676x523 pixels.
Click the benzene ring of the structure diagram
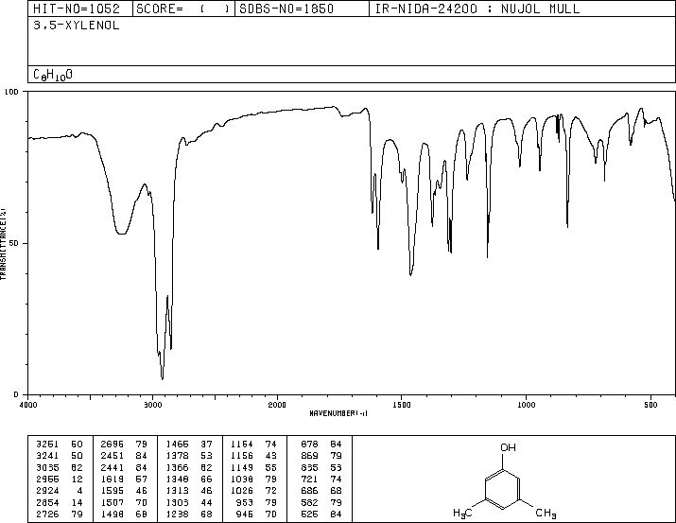(x=503, y=489)
